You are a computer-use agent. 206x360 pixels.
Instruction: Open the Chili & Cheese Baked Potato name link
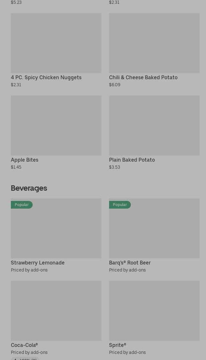143,77
